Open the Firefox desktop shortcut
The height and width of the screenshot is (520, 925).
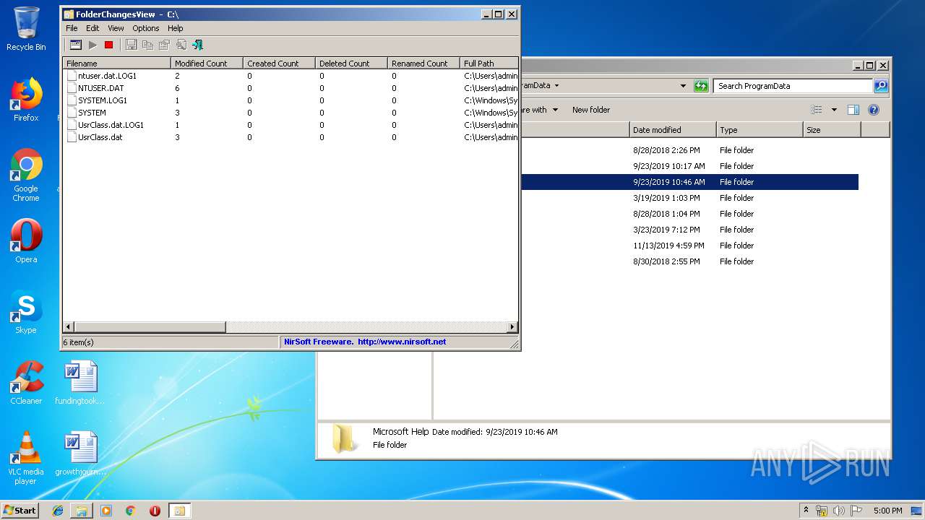point(26,100)
